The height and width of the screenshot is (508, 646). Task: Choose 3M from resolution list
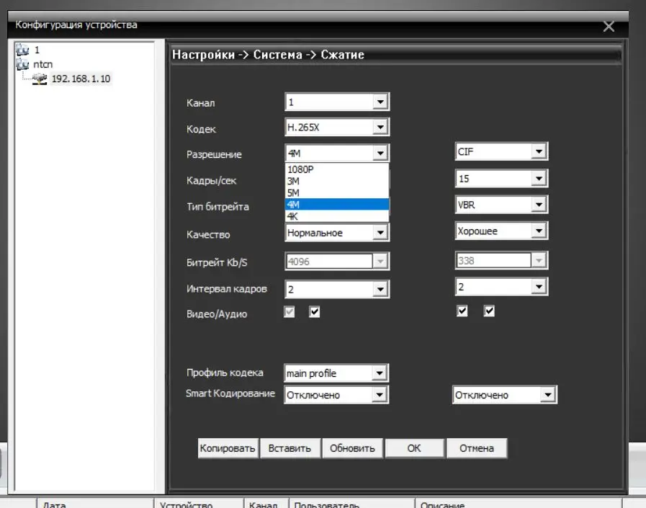(x=337, y=181)
